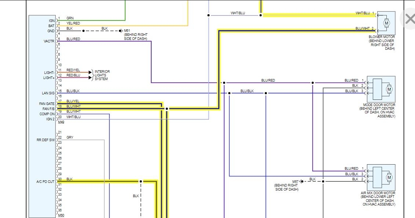Screen dimensions: 415x218
Task: Click the M61 ground symbol
Action: pyautogui.click(x=121, y=31)
